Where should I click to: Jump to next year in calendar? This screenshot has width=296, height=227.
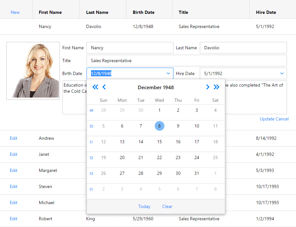217,87
